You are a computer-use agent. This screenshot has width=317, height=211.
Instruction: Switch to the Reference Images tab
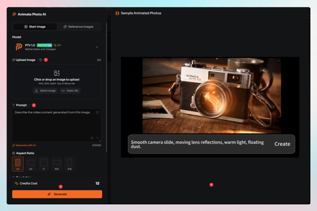[78, 27]
